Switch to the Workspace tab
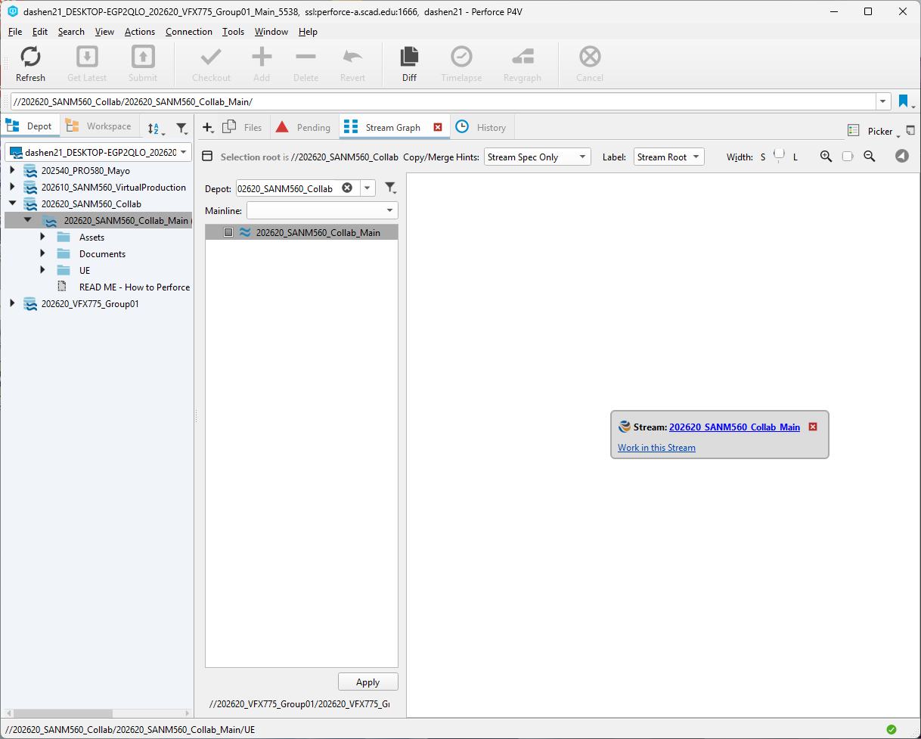 point(101,126)
